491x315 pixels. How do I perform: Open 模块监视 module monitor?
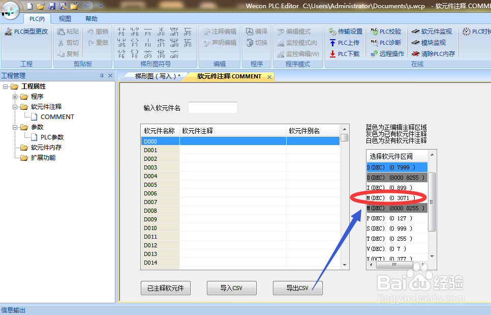tap(428, 43)
